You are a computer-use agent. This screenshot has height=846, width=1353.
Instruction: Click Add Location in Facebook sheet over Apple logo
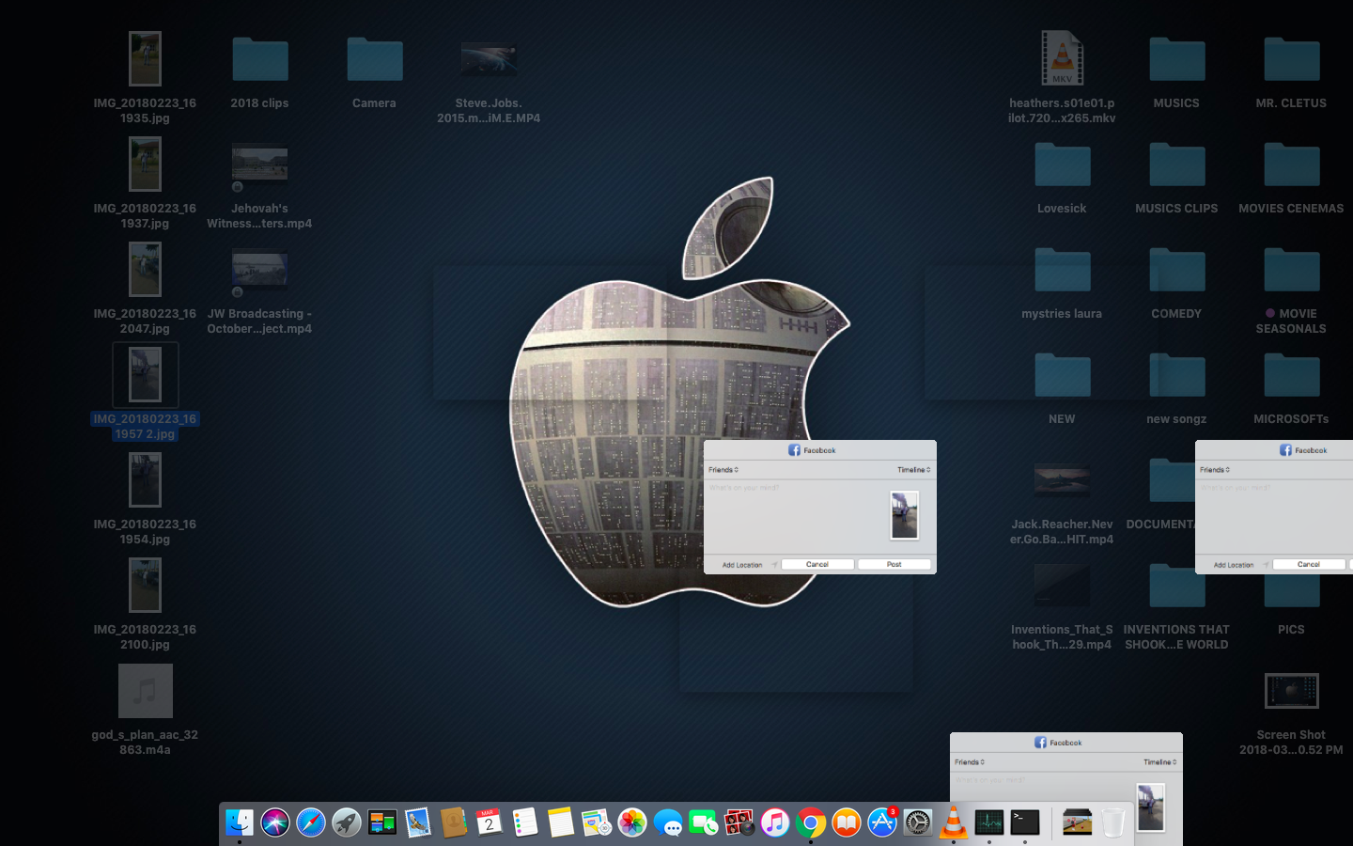coord(742,565)
